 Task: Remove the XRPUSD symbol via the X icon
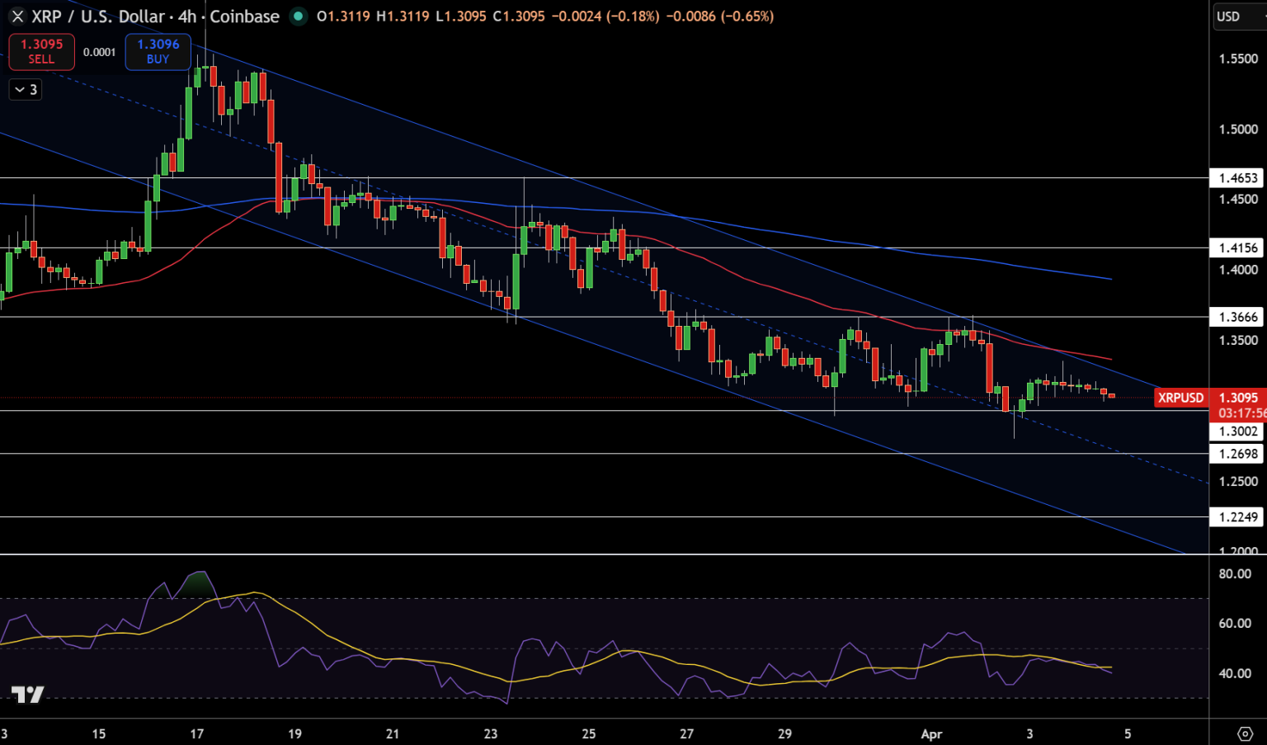tap(16, 16)
